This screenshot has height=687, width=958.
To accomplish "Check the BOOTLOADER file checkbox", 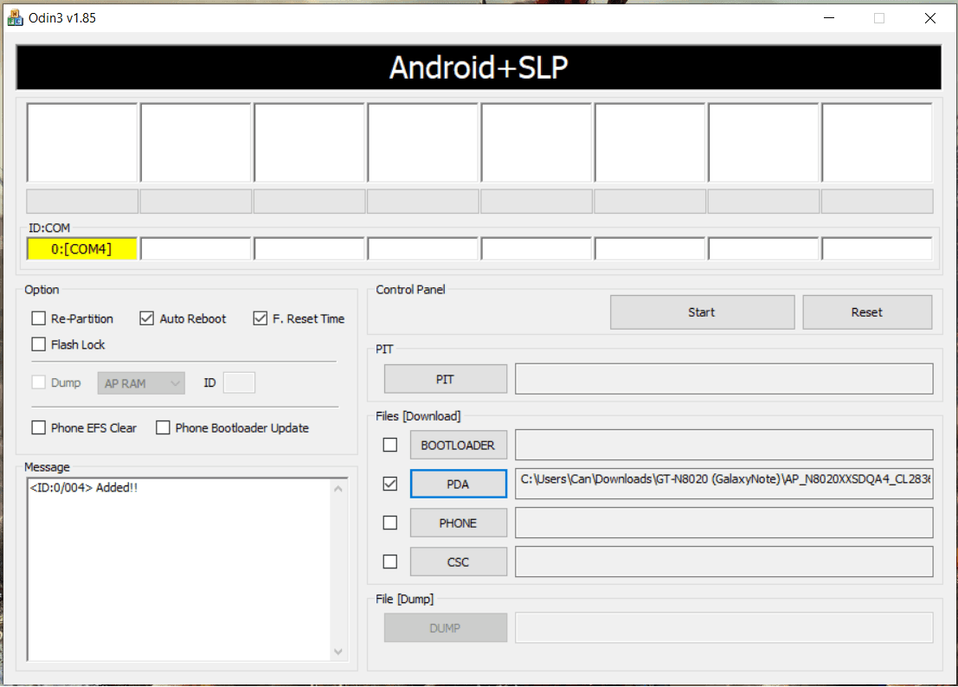I will coord(389,446).
